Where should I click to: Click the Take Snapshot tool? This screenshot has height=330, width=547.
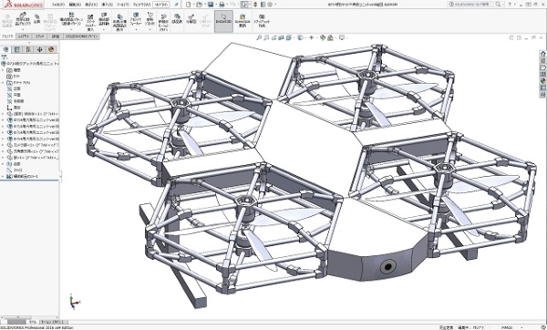tap(262, 21)
